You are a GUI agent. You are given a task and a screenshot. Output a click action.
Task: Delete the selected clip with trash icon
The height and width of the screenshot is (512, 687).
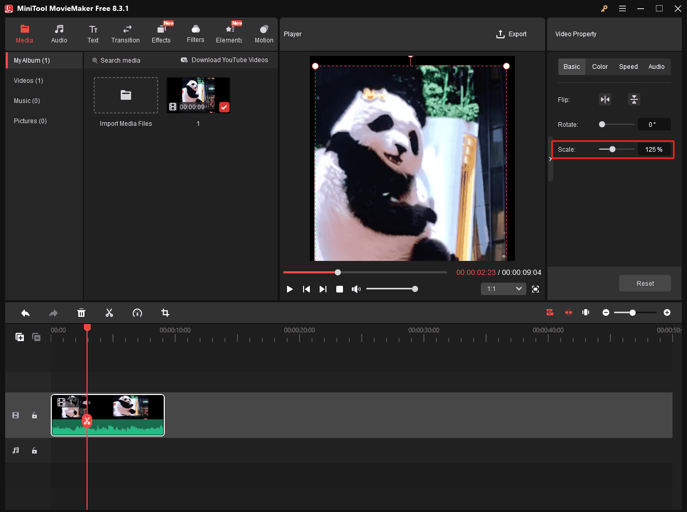pos(81,313)
